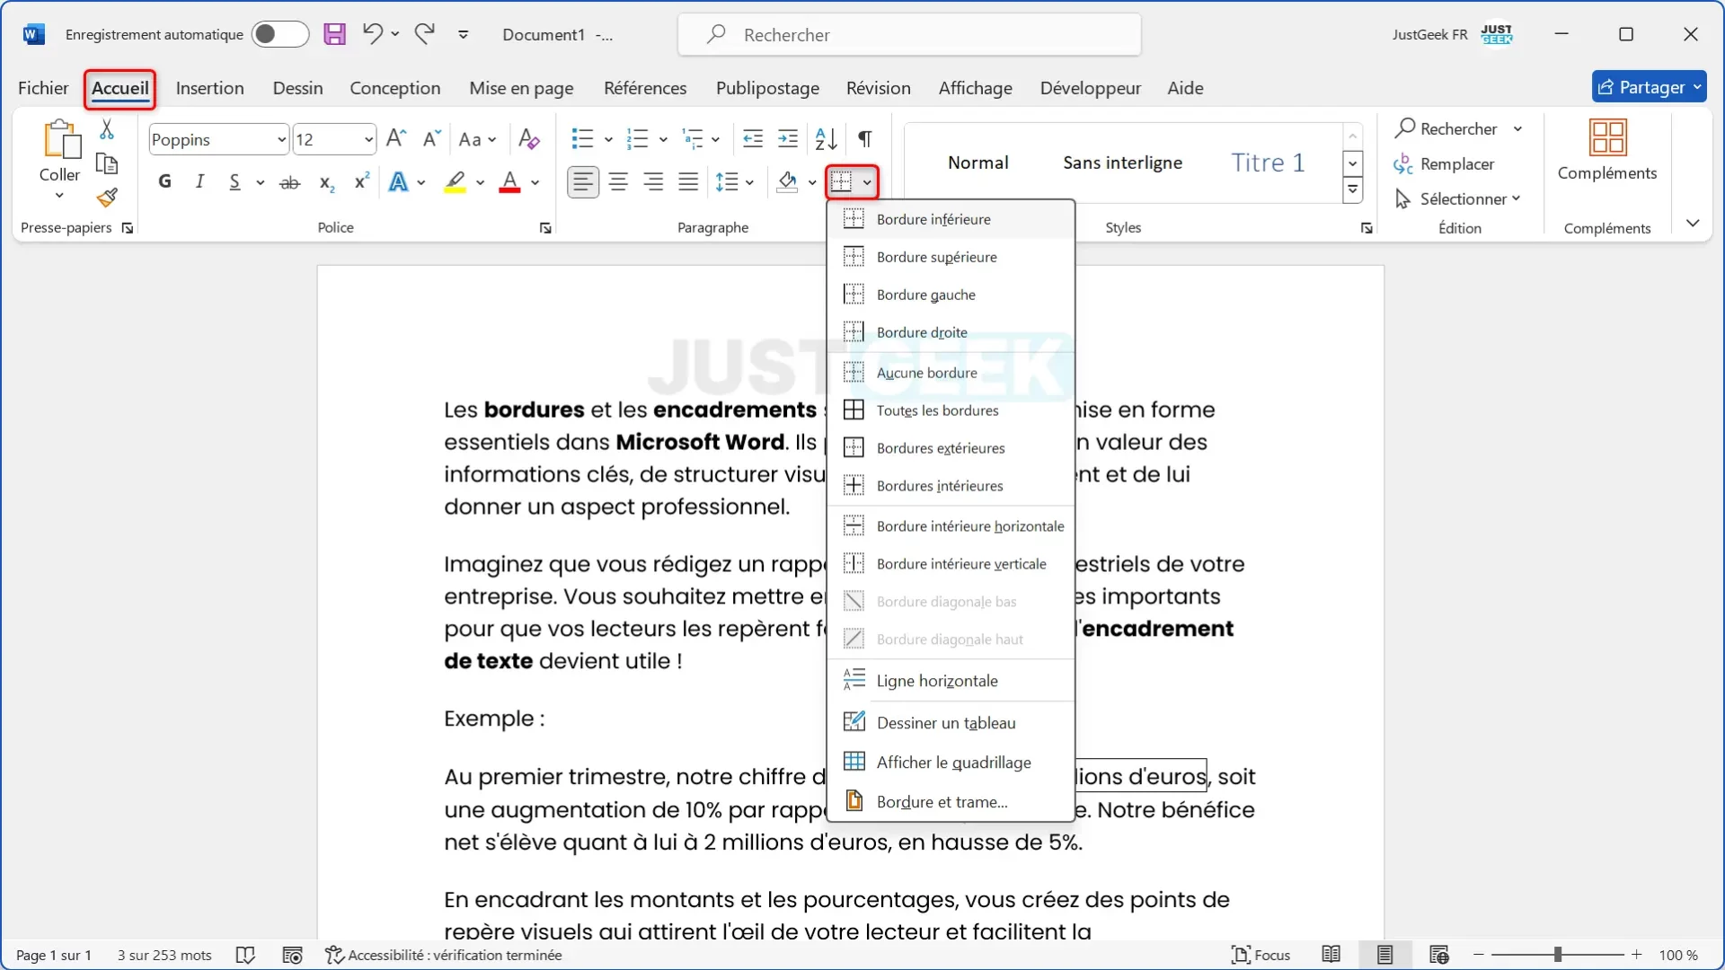Screen dimensions: 1725x970
Task: Click the Underline formatting icon
Action: (x=234, y=181)
